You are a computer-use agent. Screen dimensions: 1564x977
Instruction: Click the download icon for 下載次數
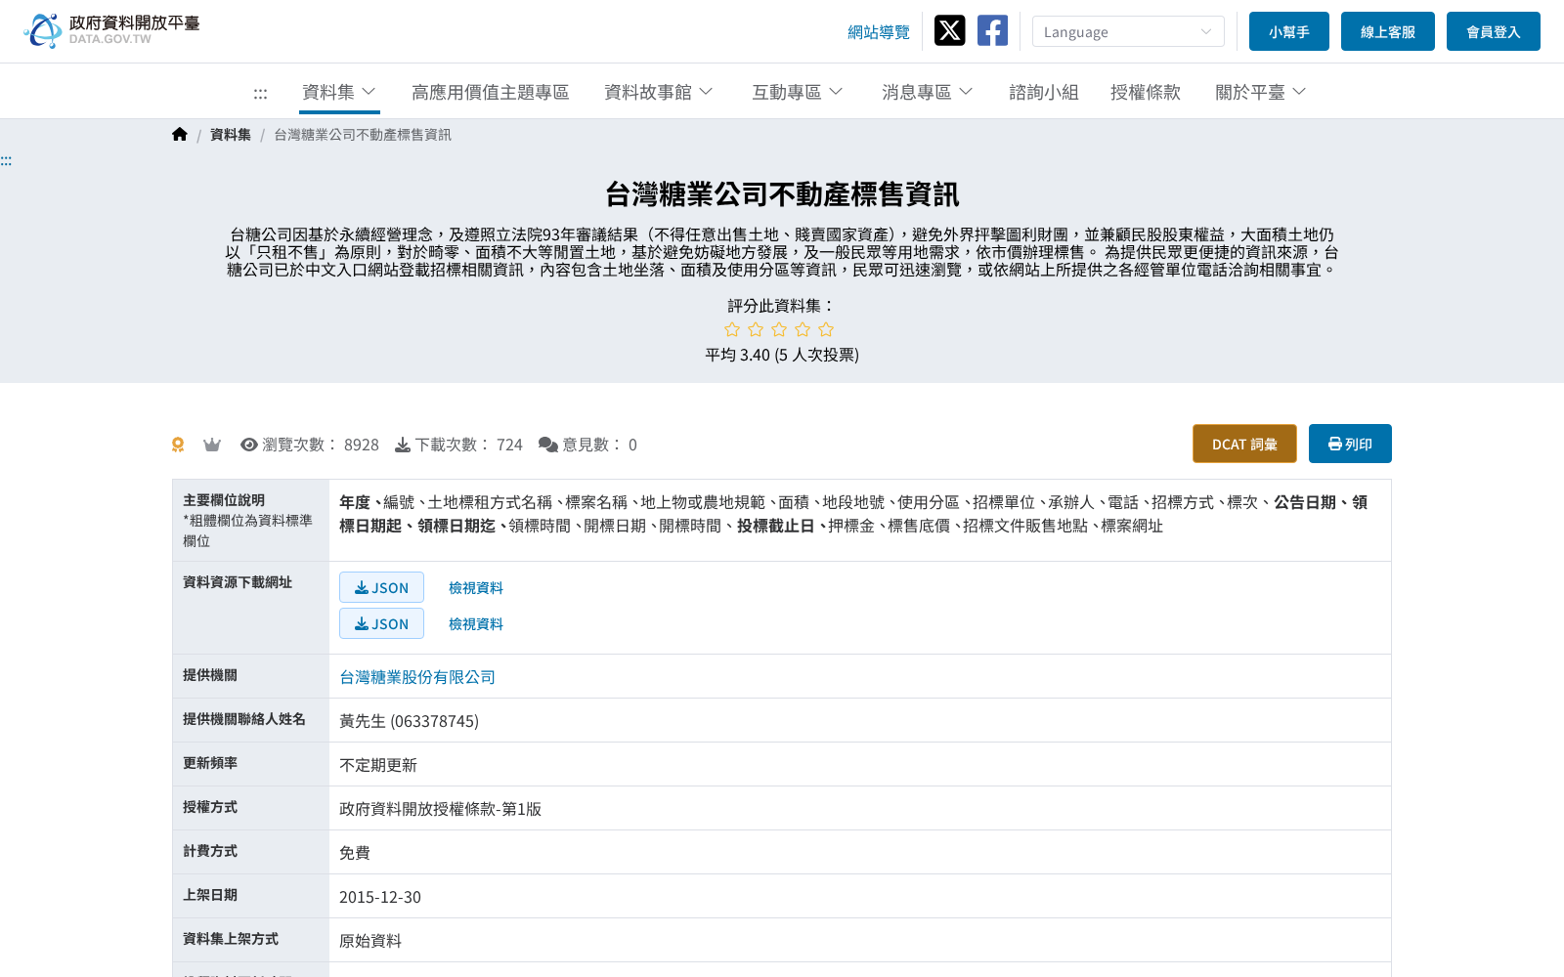(x=403, y=445)
